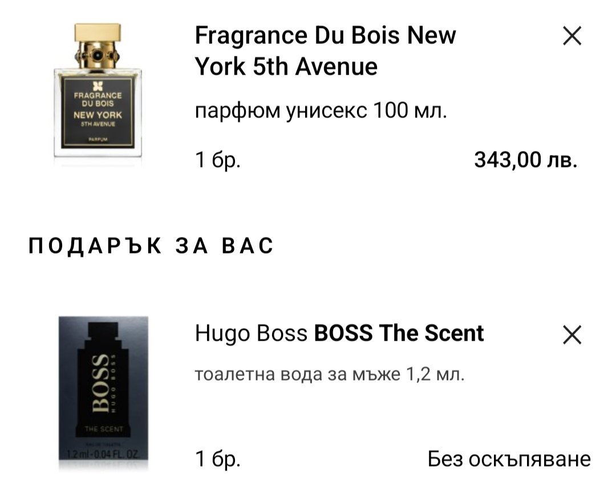This screenshot has height=503, width=616.
Task: Click the vertical BOSS logo on sample
Action: pos(100,384)
